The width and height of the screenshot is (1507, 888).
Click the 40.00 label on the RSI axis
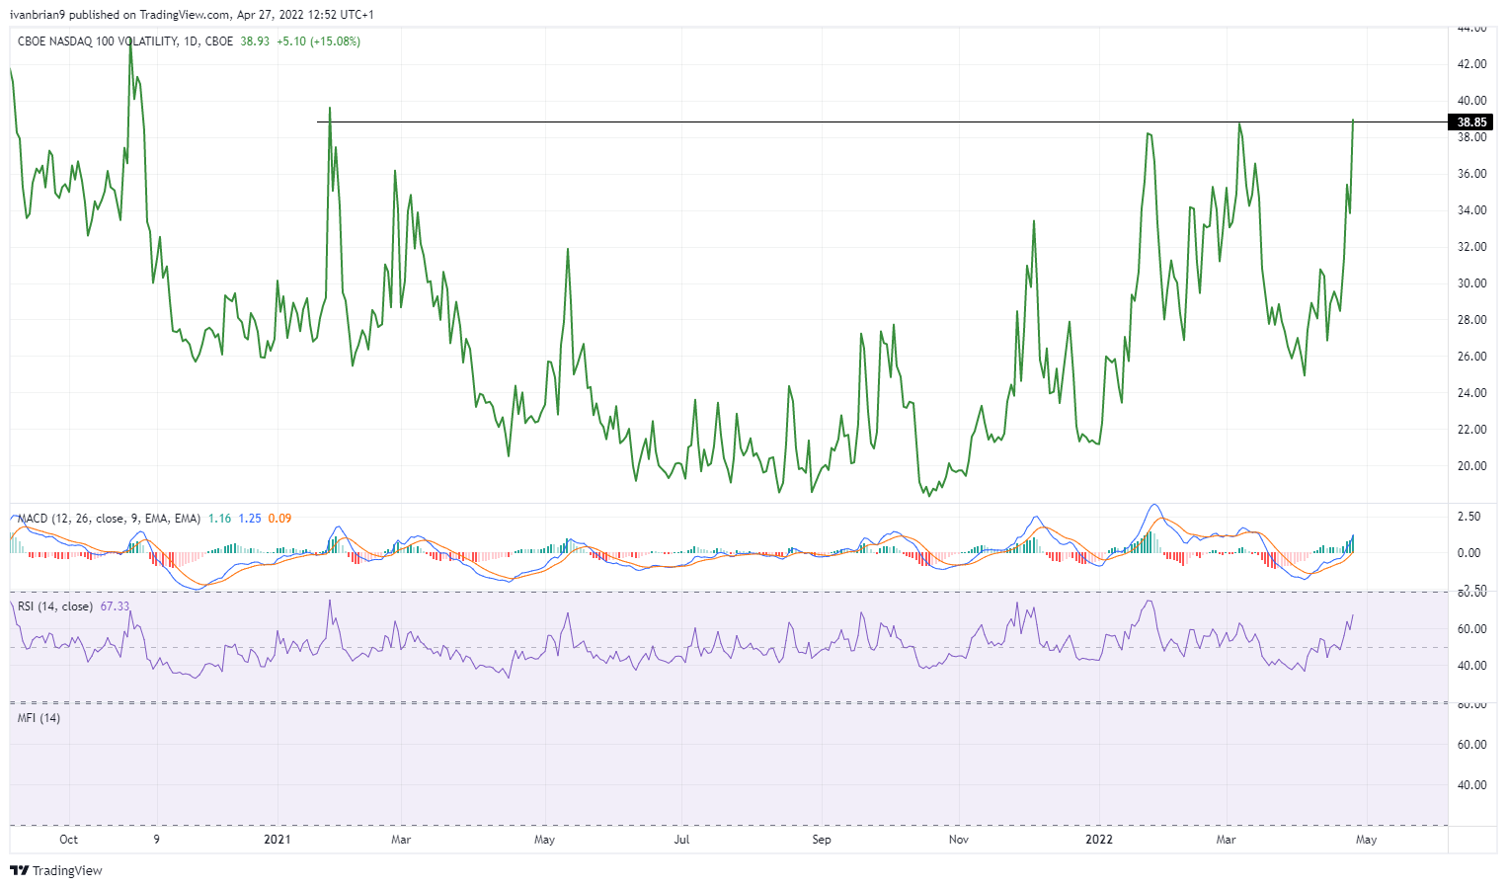(x=1471, y=666)
